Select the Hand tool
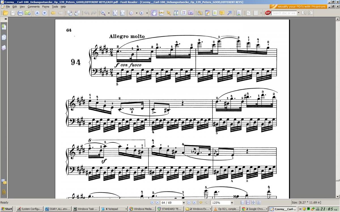 pyautogui.click(x=154, y=13)
